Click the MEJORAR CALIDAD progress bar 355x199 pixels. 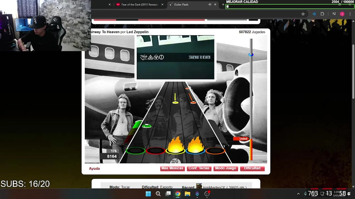pyautogui.click(x=290, y=6)
